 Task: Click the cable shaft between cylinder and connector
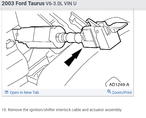[x=71, y=38]
